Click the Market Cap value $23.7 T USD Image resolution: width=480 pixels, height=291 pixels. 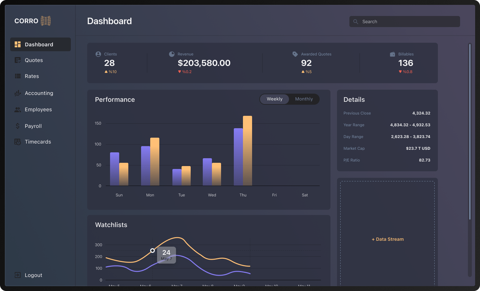click(418, 148)
